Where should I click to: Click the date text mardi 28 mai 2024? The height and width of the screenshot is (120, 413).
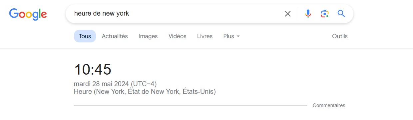coord(102,84)
